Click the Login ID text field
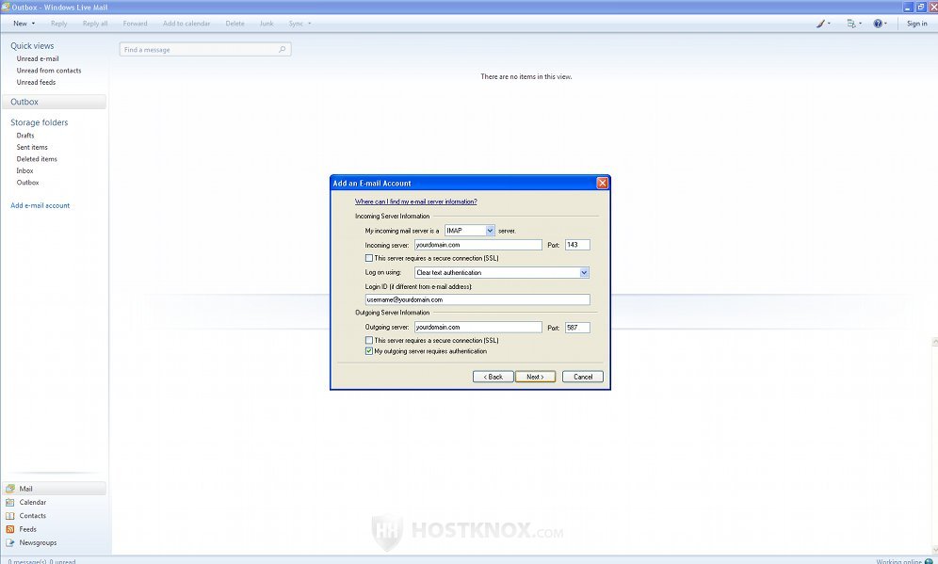This screenshot has height=564, width=938. click(477, 299)
